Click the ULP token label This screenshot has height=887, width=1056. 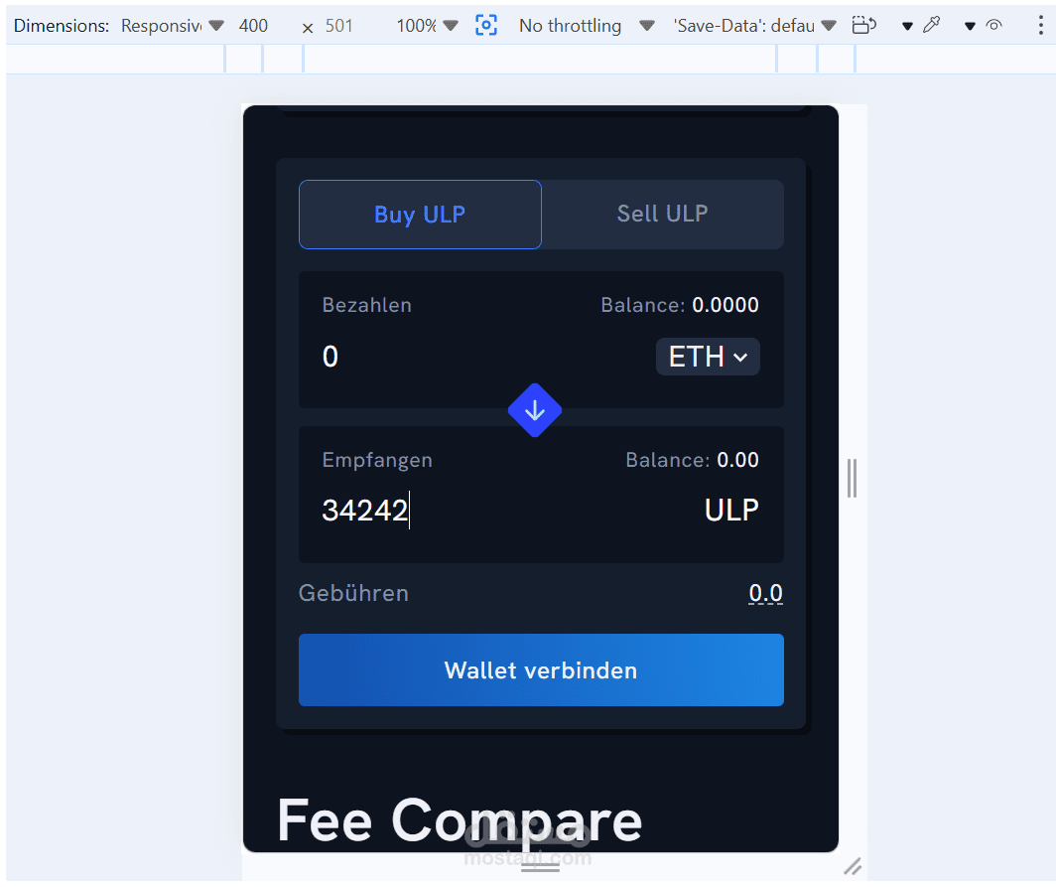[731, 511]
